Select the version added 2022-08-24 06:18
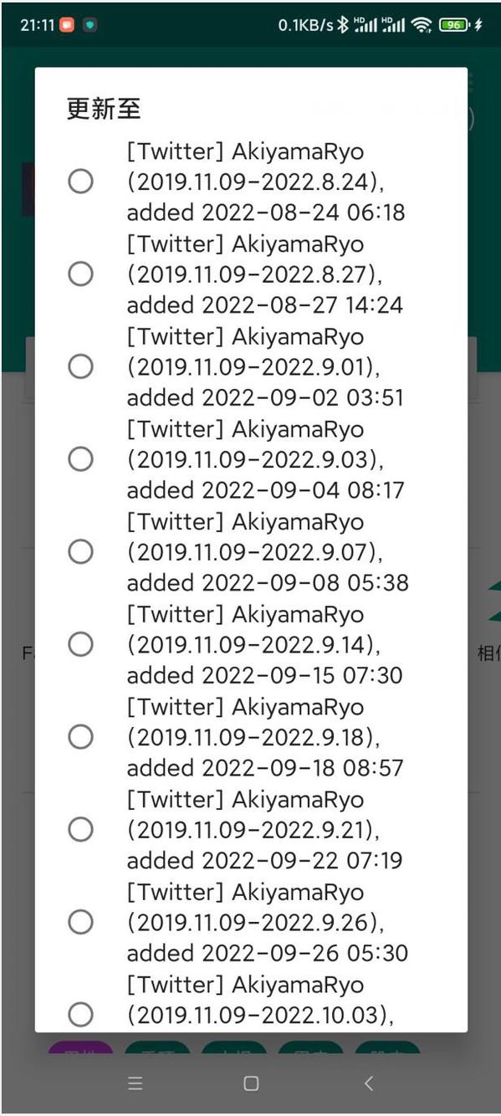Viewport: 501px width, 1116px height. coord(80,181)
